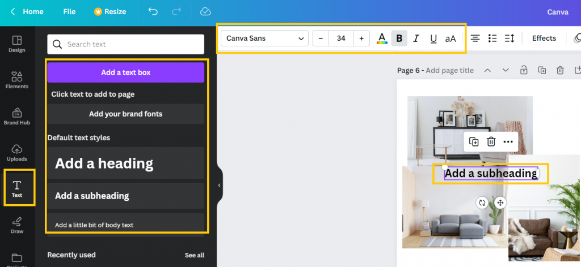
Task: Open the Uploads sidebar tab
Action: click(x=17, y=153)
